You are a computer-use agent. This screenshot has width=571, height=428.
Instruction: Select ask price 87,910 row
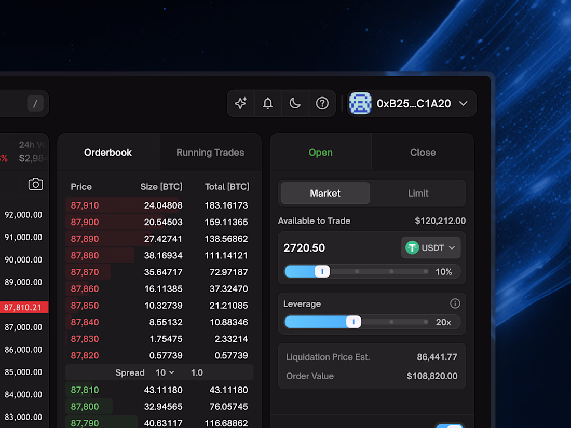[159, 205]
